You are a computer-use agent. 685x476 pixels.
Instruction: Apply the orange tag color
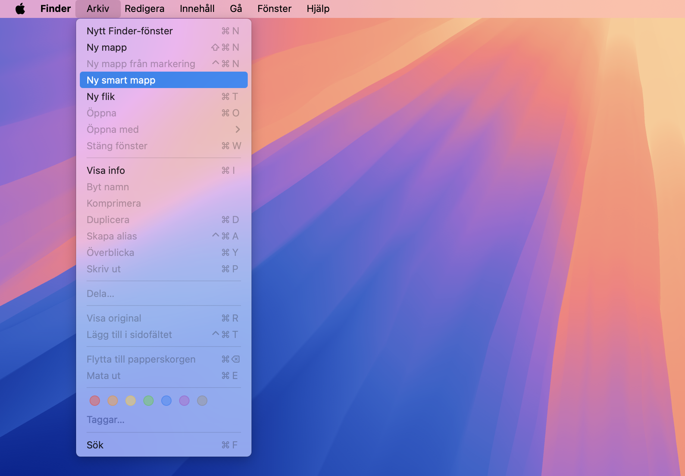tap(113, 401)
